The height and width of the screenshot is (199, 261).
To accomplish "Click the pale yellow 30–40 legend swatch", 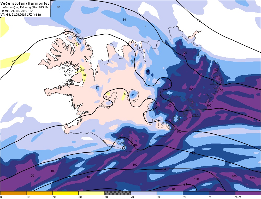I will 92,193.
